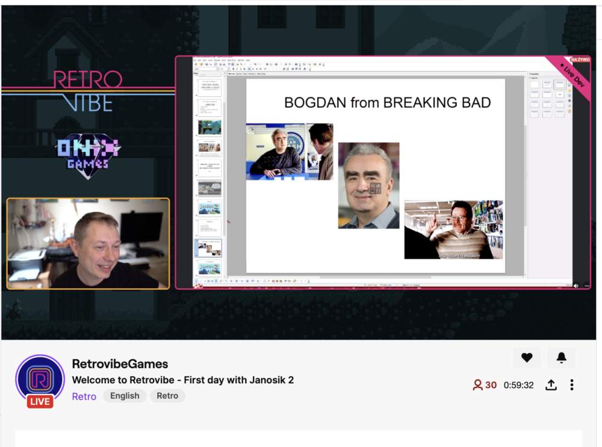Image resolution: width=602 pixels, height=447 pixels.
Task: Switch to the Normal view tab
Action: 232,73
